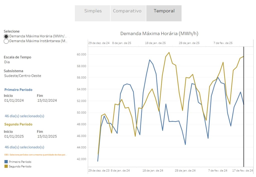Click the 7 de fev. de 24 bottom axis label

(218, 171)
